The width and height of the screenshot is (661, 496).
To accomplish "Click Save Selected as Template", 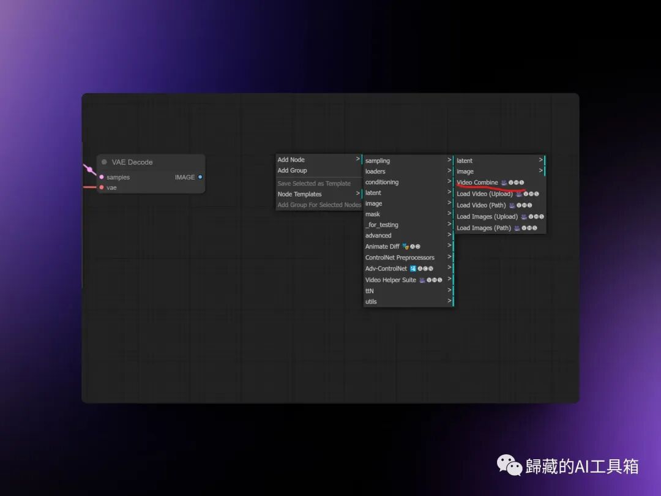I will click(x=319, y=184).
